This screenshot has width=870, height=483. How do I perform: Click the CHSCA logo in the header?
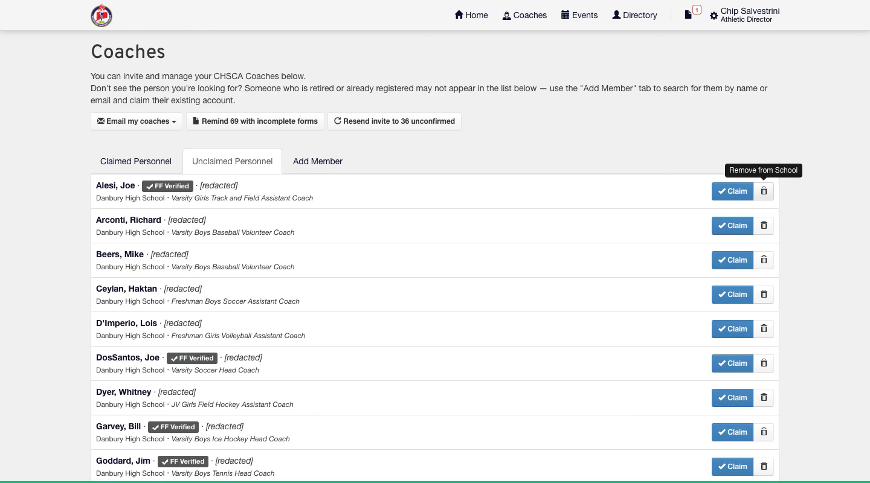101,16
